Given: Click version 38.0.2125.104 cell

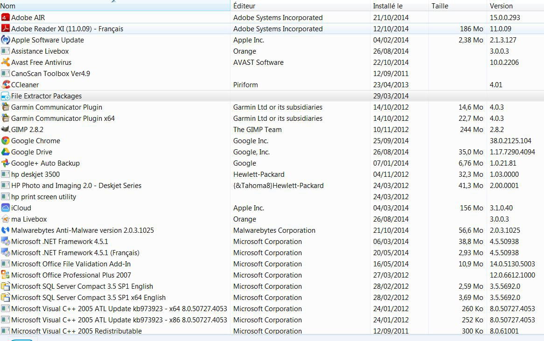Looking at the screenshot, I should pyautogui.click(x=511, y=141).
